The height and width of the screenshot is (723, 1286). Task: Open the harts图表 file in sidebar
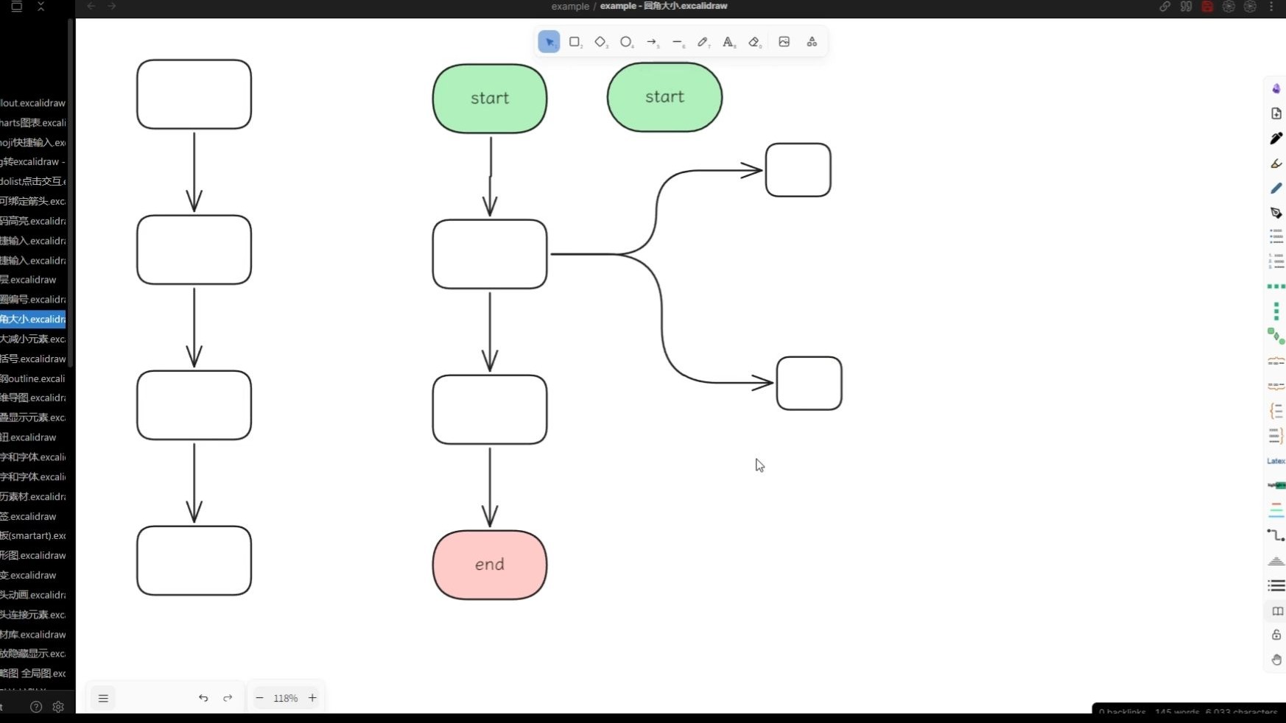point(33,122)
